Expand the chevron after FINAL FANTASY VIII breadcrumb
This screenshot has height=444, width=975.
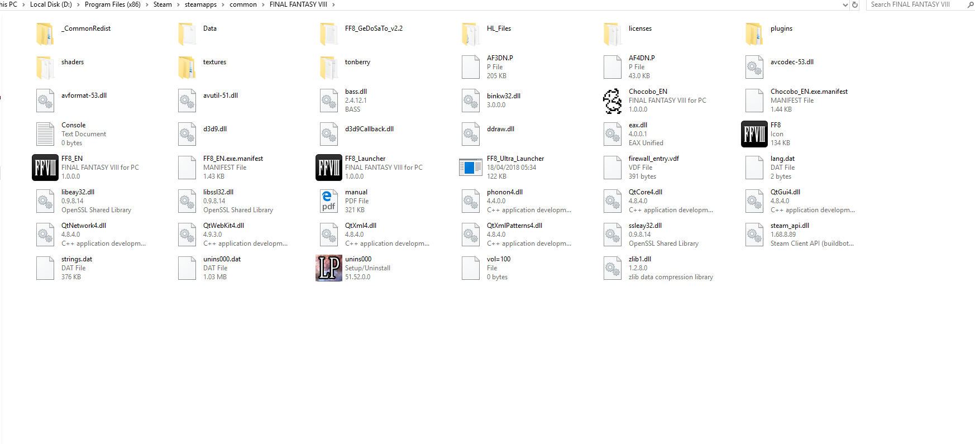click(x=333, y=4)
